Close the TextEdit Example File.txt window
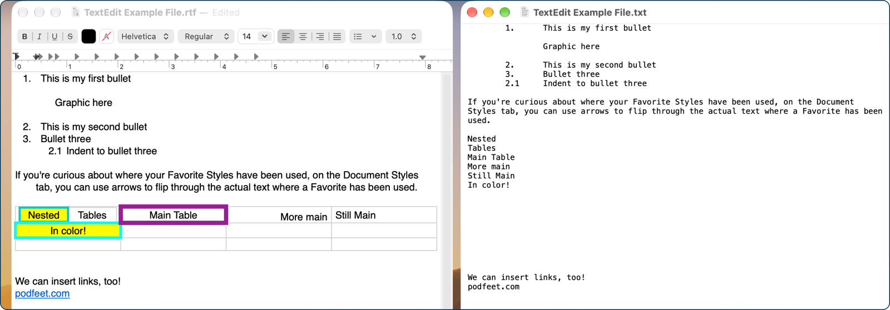Viewport: 890px width, 310px height. coord(472,12)
